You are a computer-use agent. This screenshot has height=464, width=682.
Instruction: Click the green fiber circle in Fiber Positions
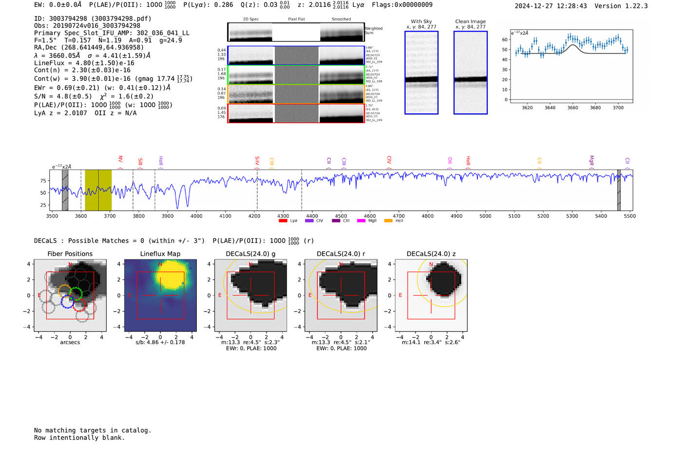click(76, 294)
